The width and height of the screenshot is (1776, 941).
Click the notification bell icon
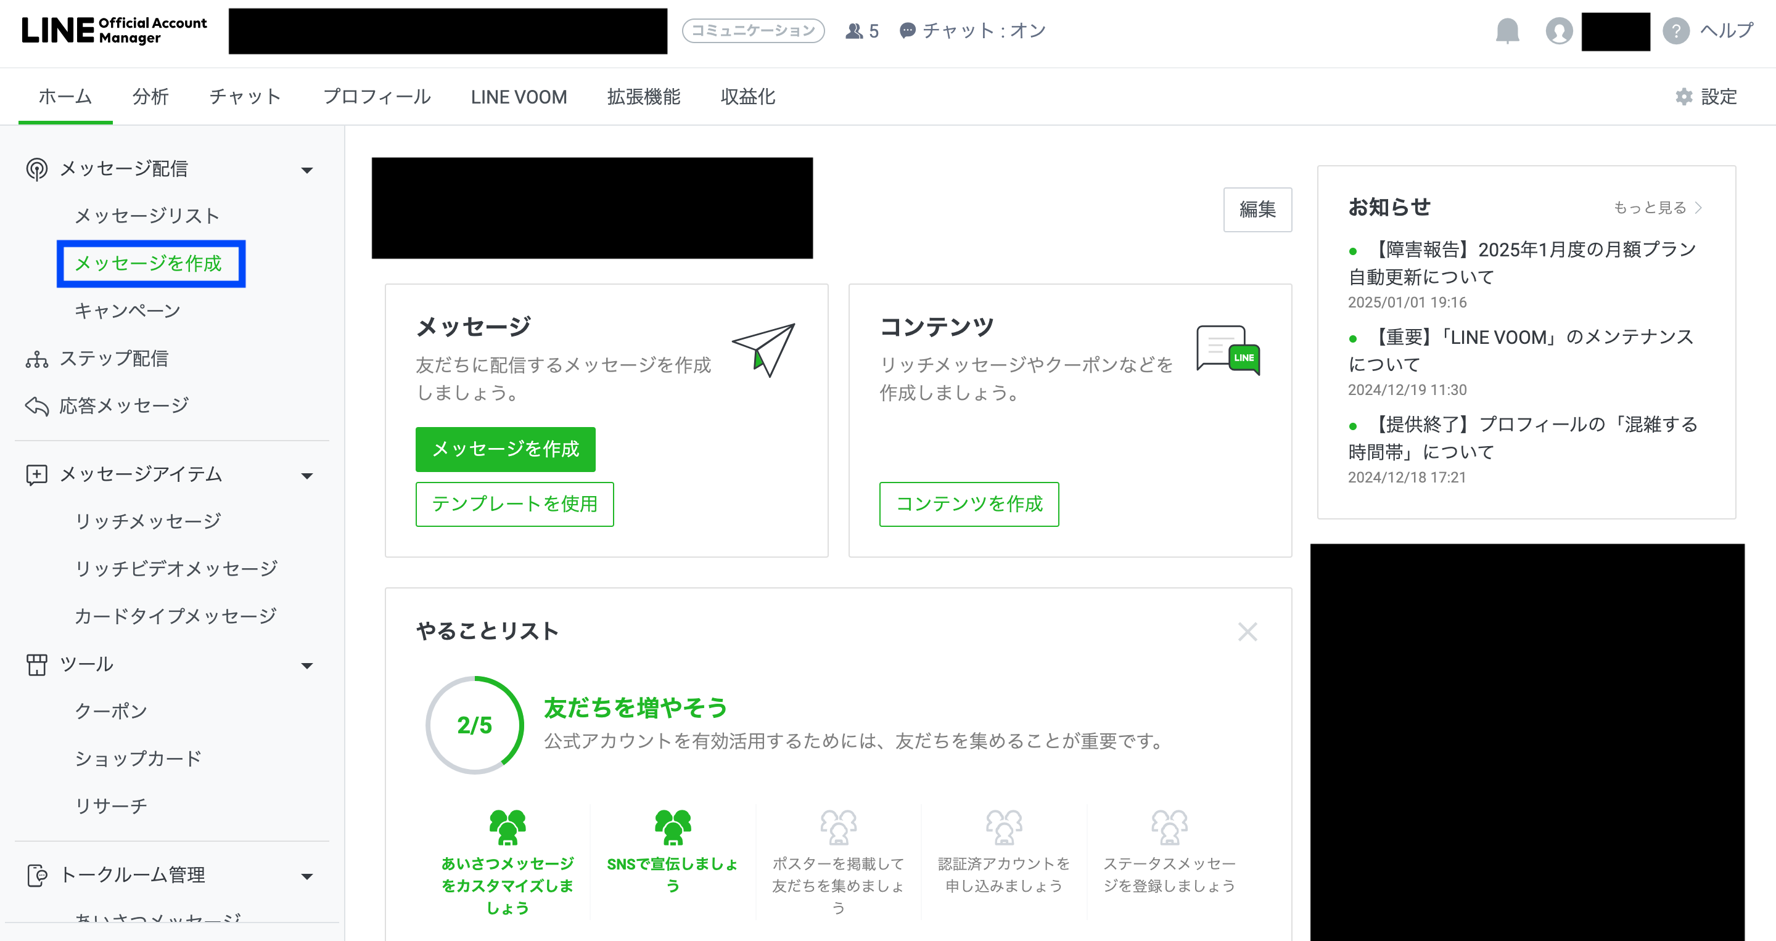[x=1507, y=31]
